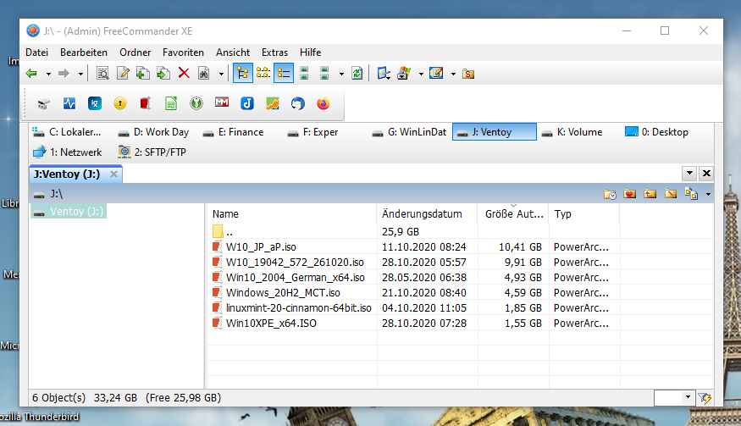Click the move files icon with green arrow

click(x=163, y=74)
